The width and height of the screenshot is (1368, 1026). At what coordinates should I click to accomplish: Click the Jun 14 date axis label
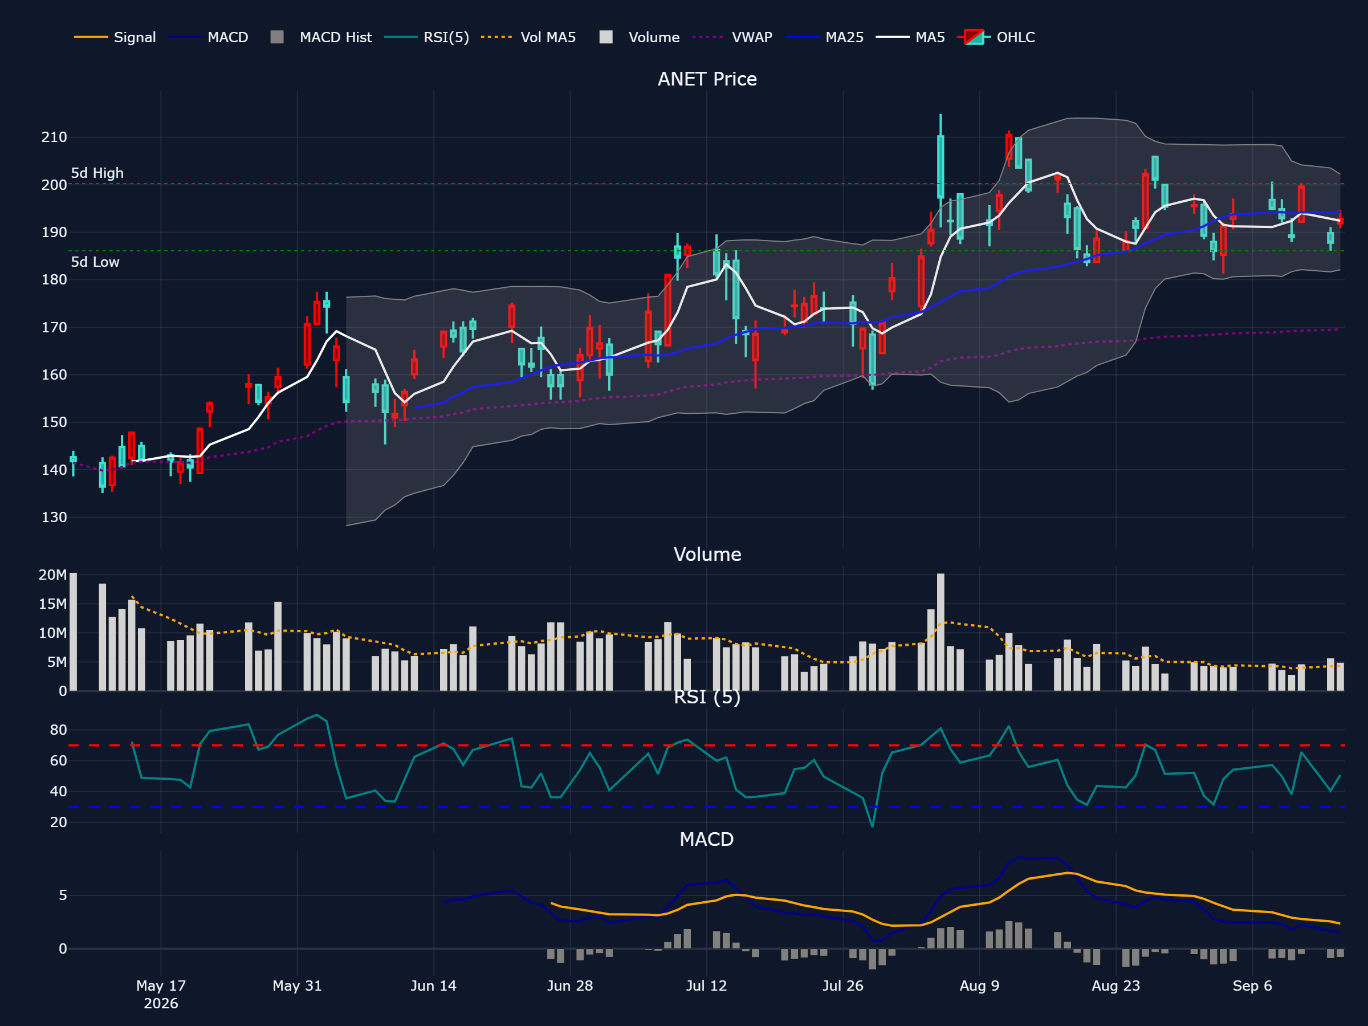point(434,986)
